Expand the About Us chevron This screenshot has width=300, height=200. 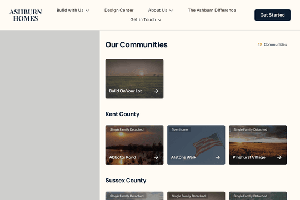pos(171,11)
